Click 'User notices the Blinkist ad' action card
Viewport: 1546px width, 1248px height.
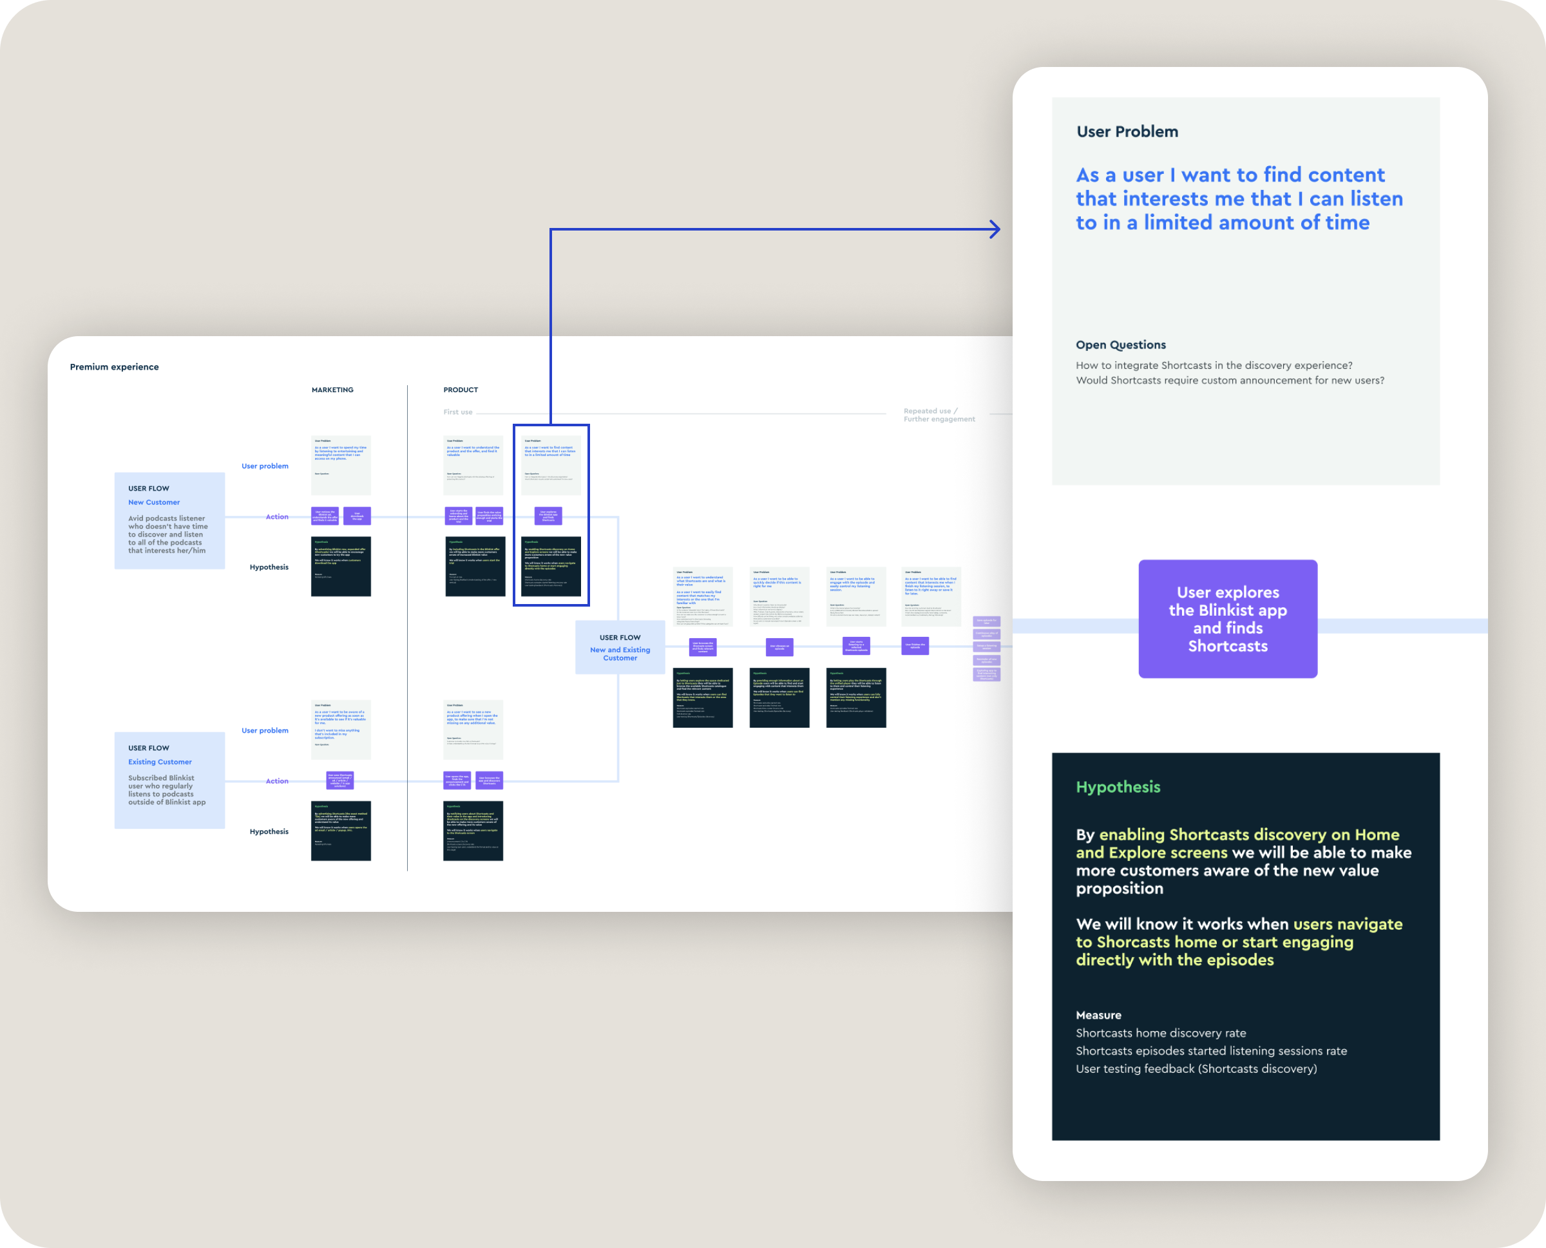coord(325,516)
